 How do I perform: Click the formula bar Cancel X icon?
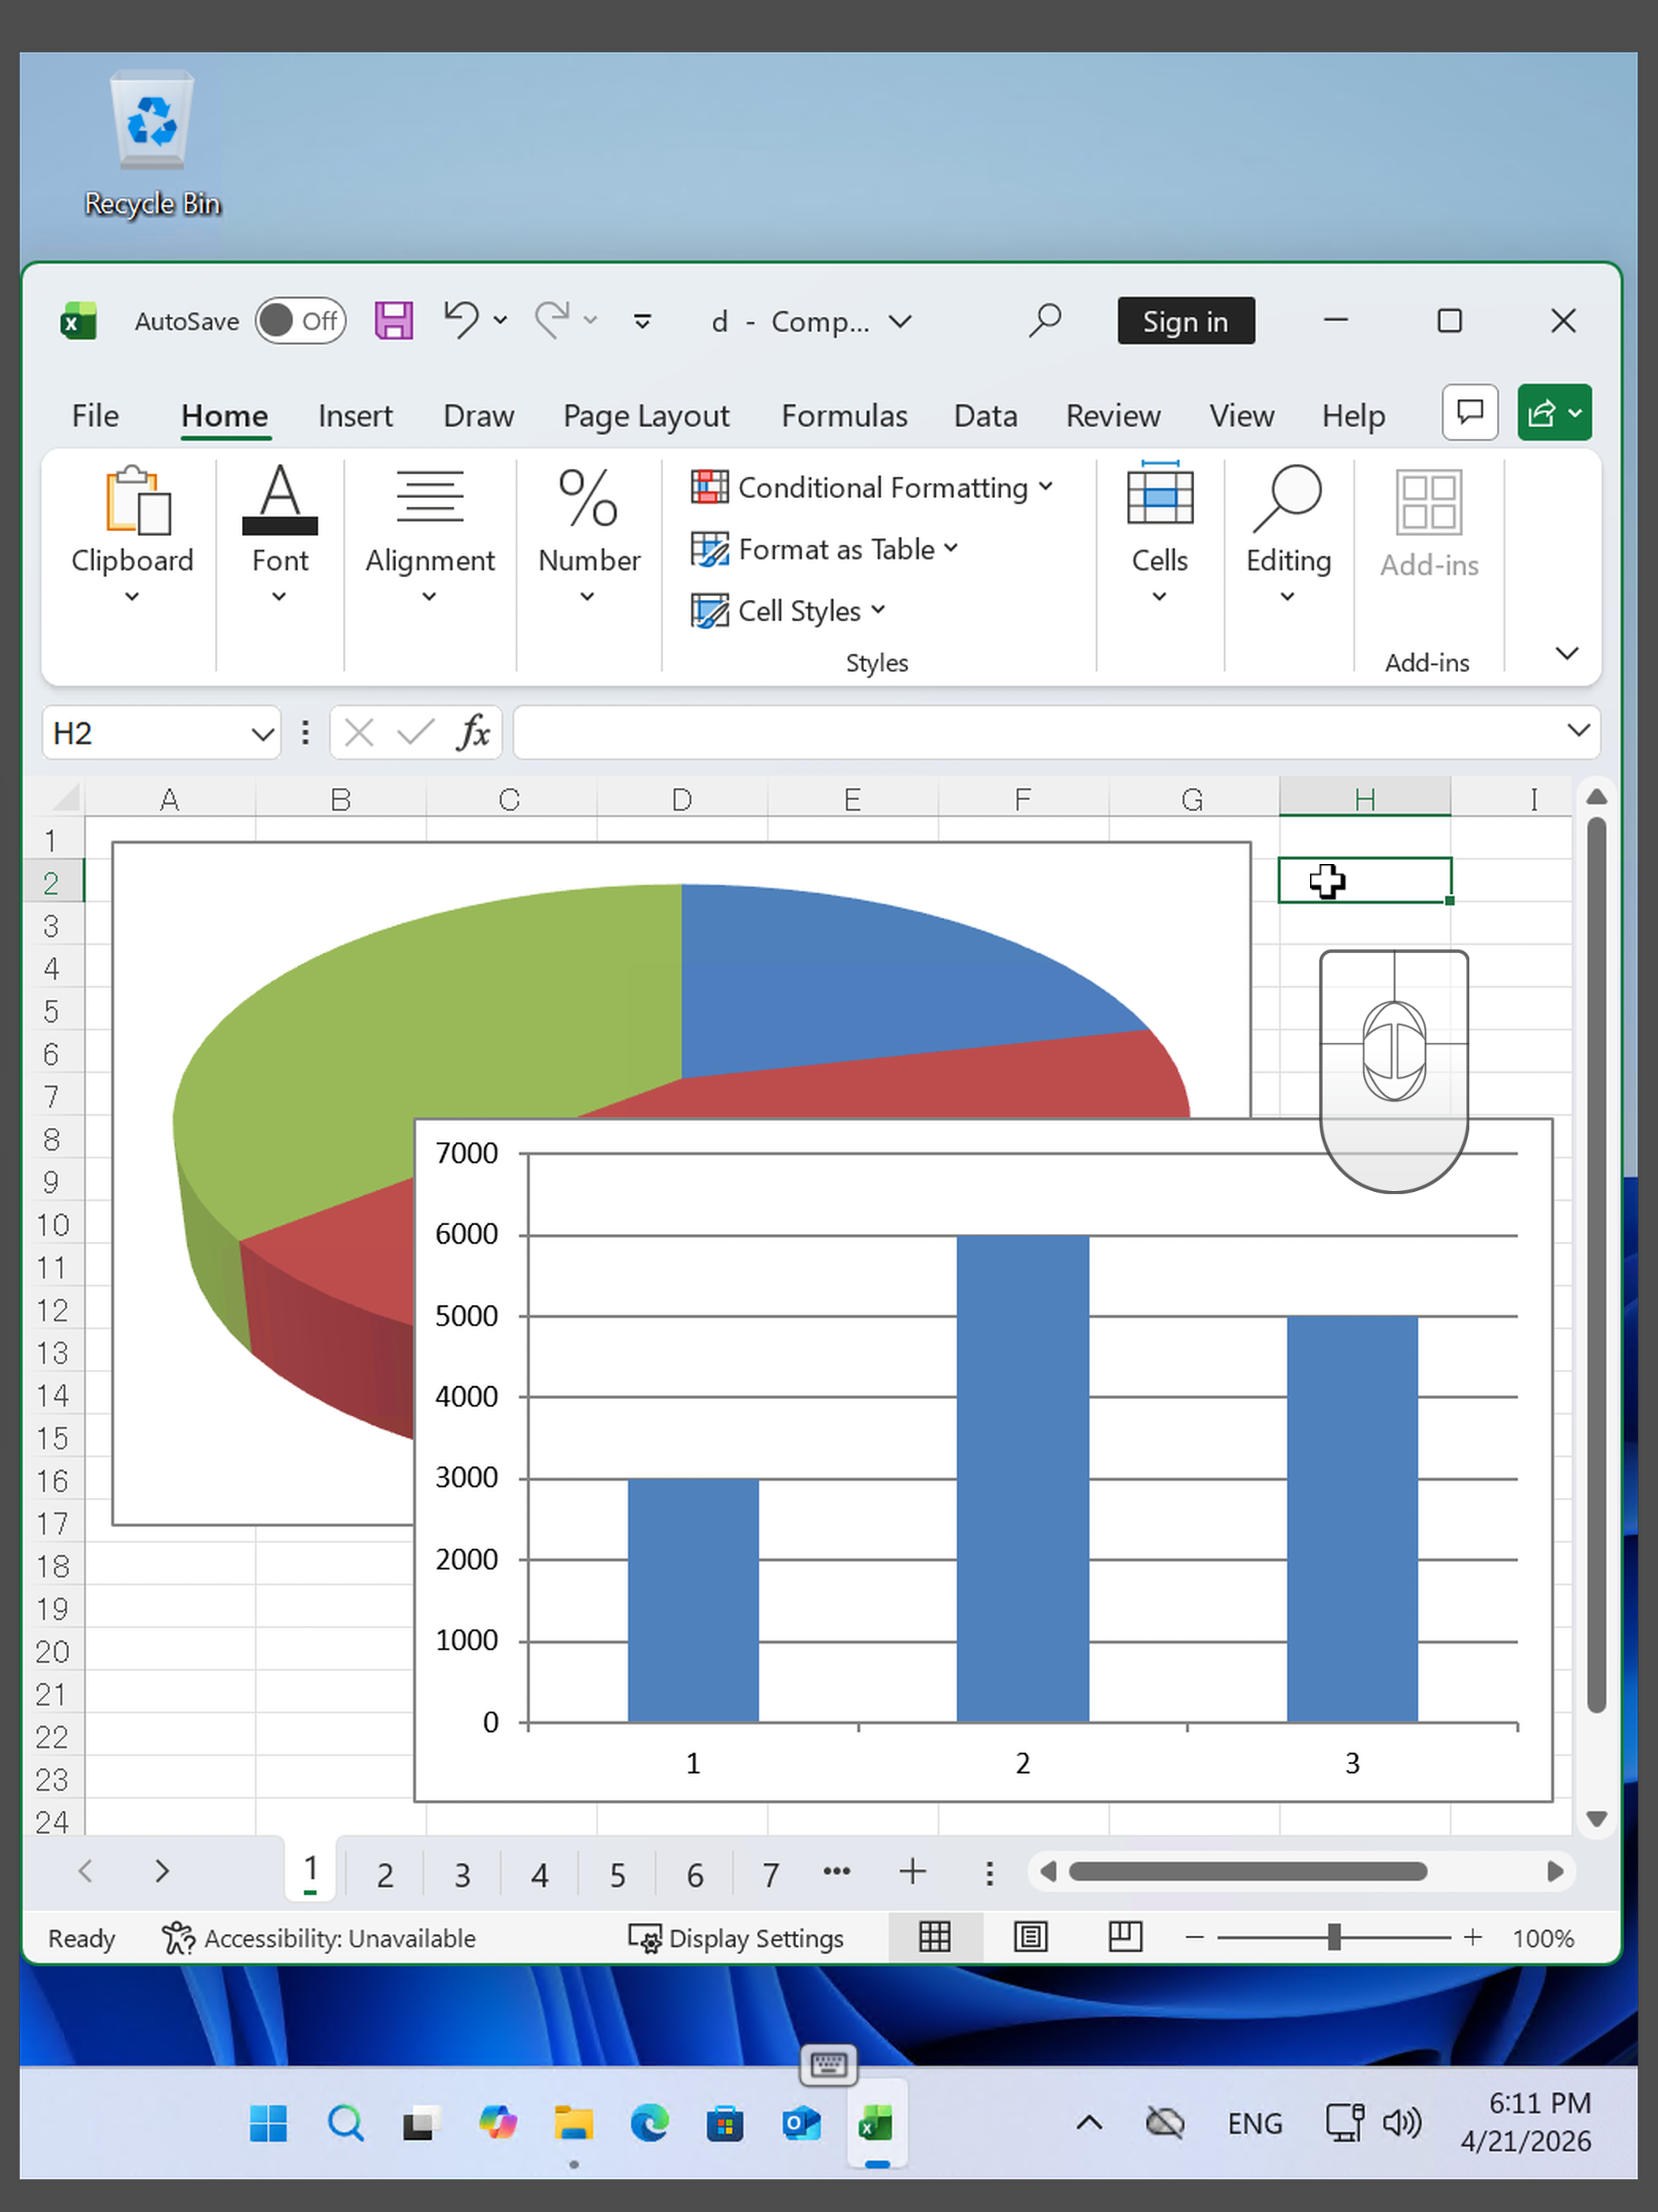click(359, 733)
